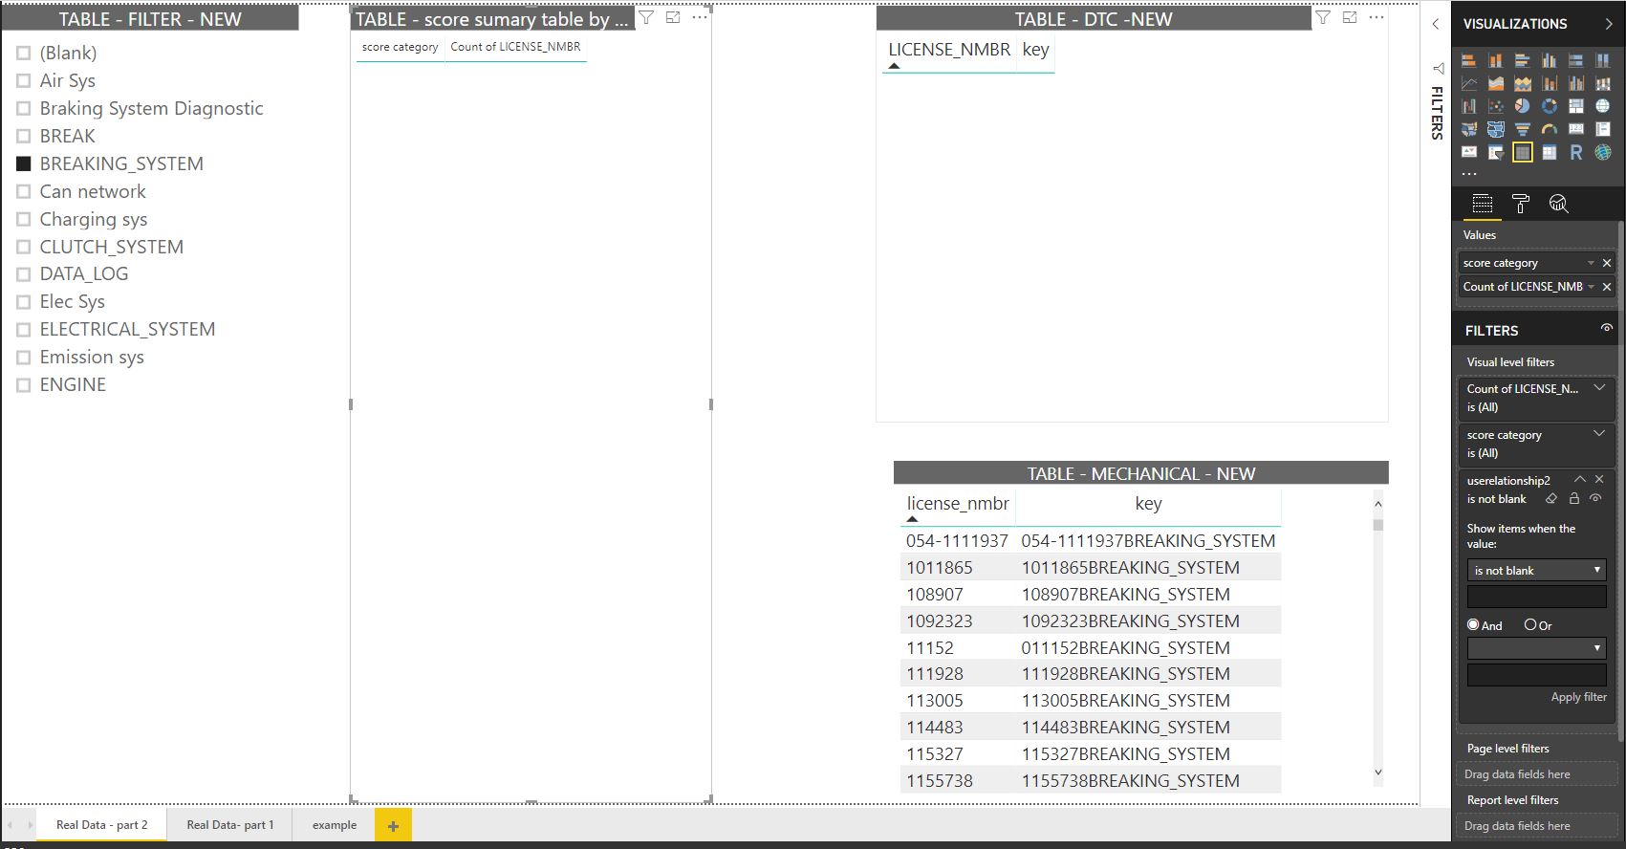Open the Fields list pane tab

point(1483,203)
